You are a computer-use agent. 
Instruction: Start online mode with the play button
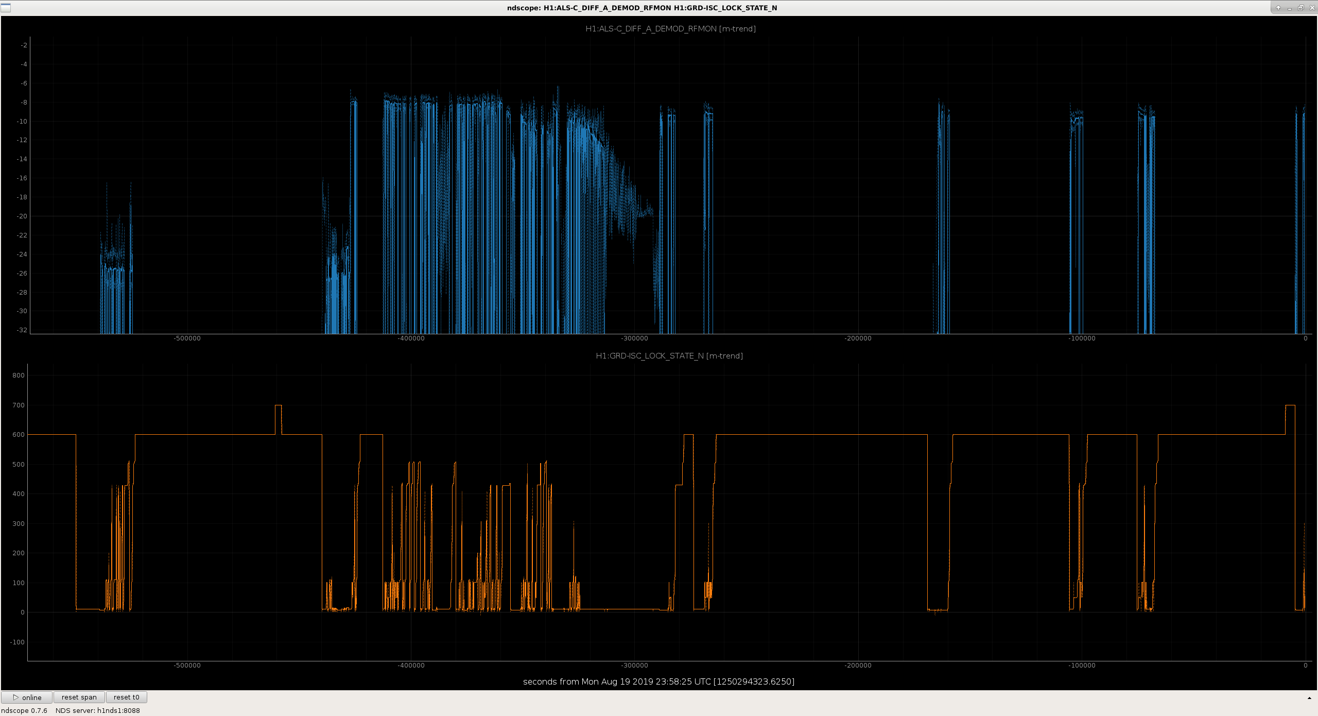click(x=27, y=697)
